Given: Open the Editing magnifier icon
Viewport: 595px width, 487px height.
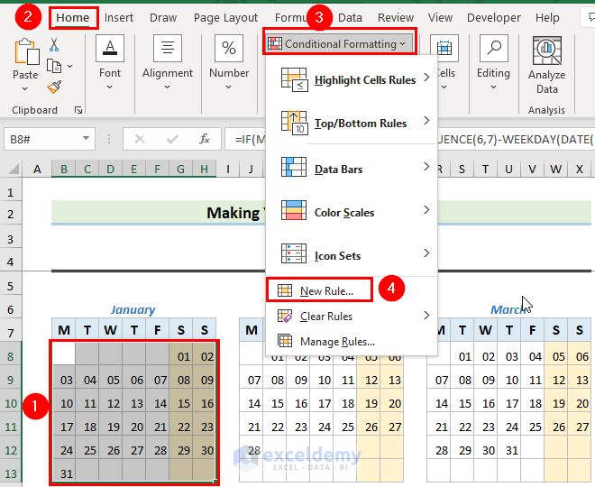Looking at the screenshot, I should point(494,48).
